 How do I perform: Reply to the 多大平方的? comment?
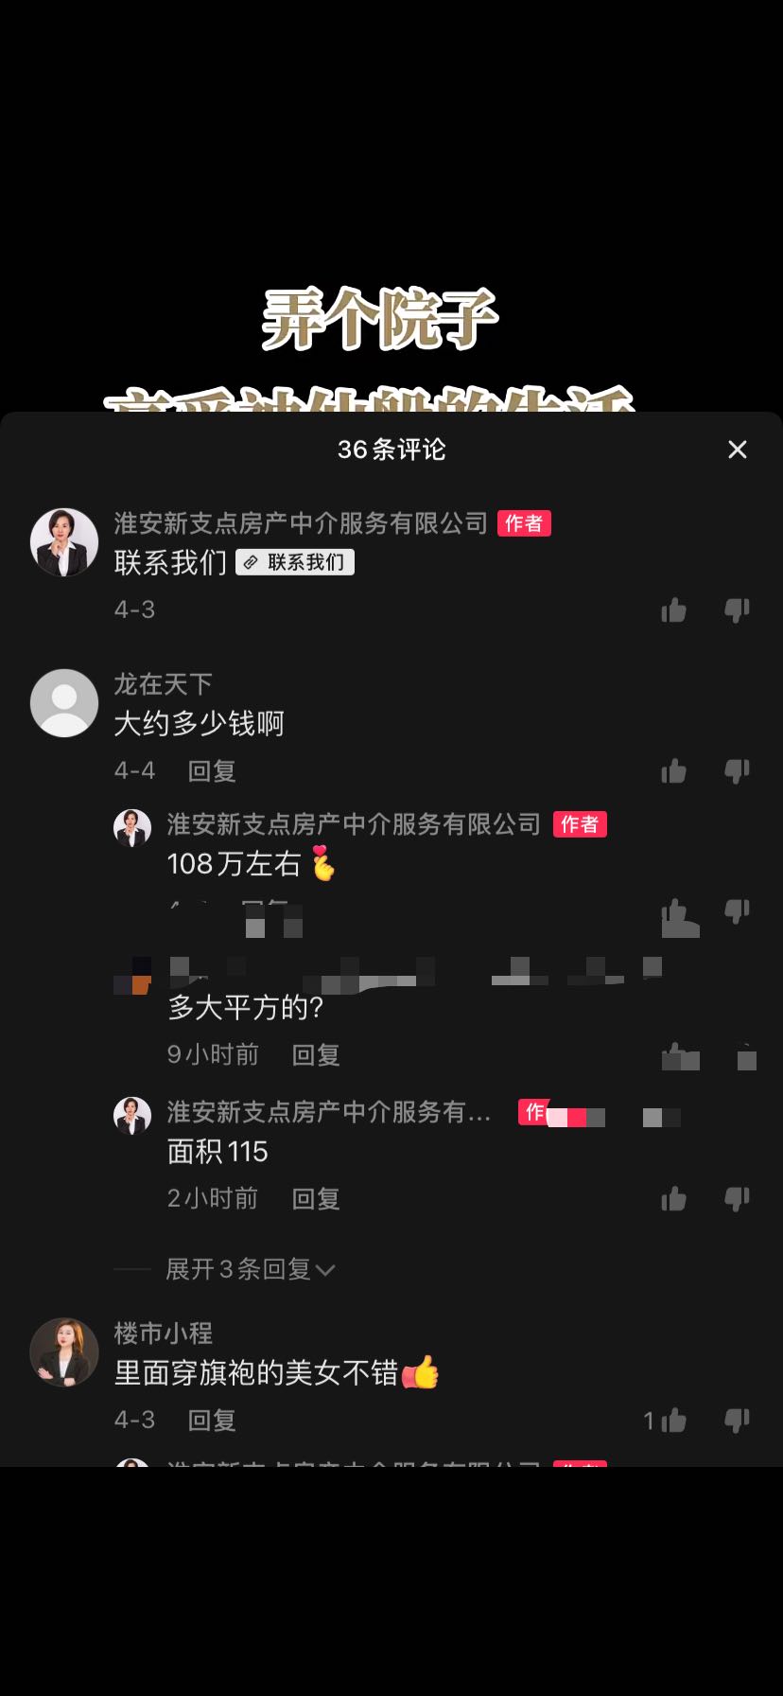(316, 1055)
